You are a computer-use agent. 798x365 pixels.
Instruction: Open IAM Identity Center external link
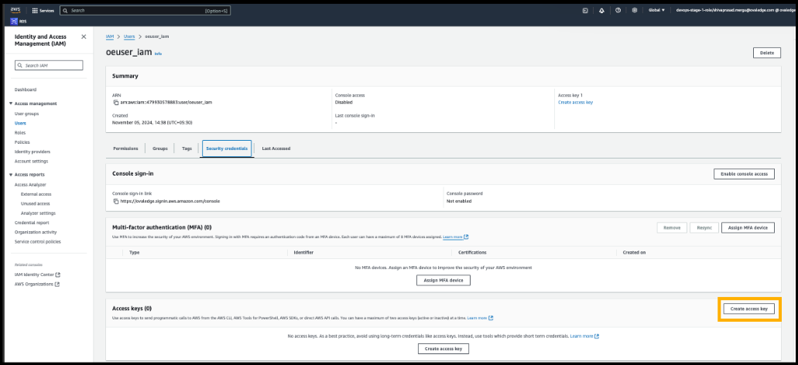pos(37,275)
